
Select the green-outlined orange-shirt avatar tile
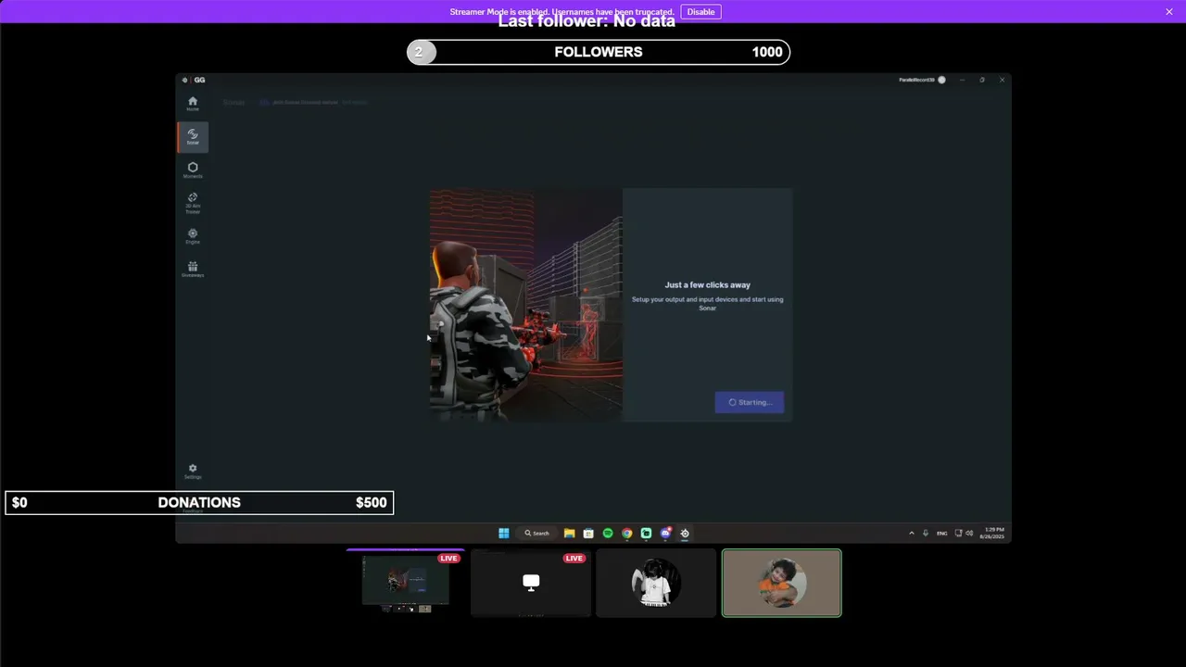782,583
